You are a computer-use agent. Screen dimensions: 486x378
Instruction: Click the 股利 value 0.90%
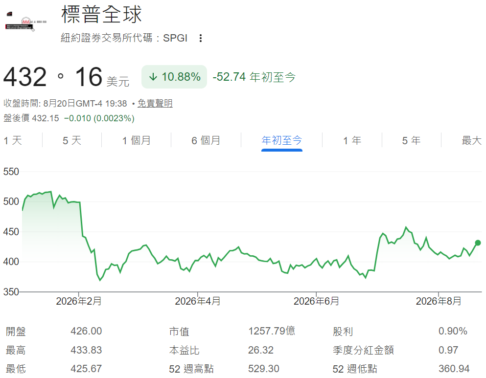[453, 331]
